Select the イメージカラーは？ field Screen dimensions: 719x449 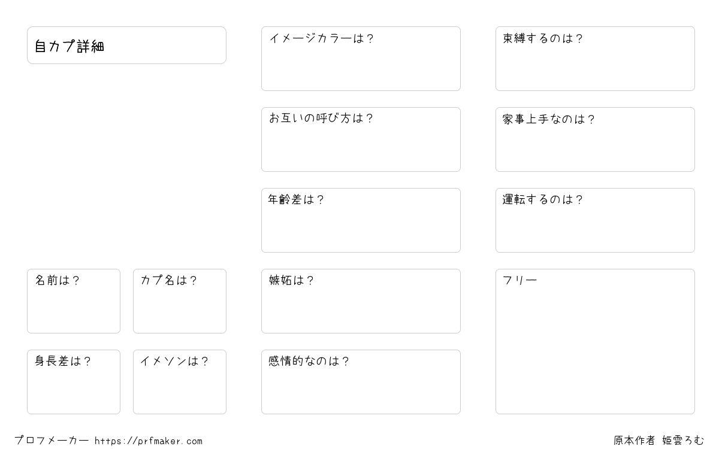tap(361, 59)
